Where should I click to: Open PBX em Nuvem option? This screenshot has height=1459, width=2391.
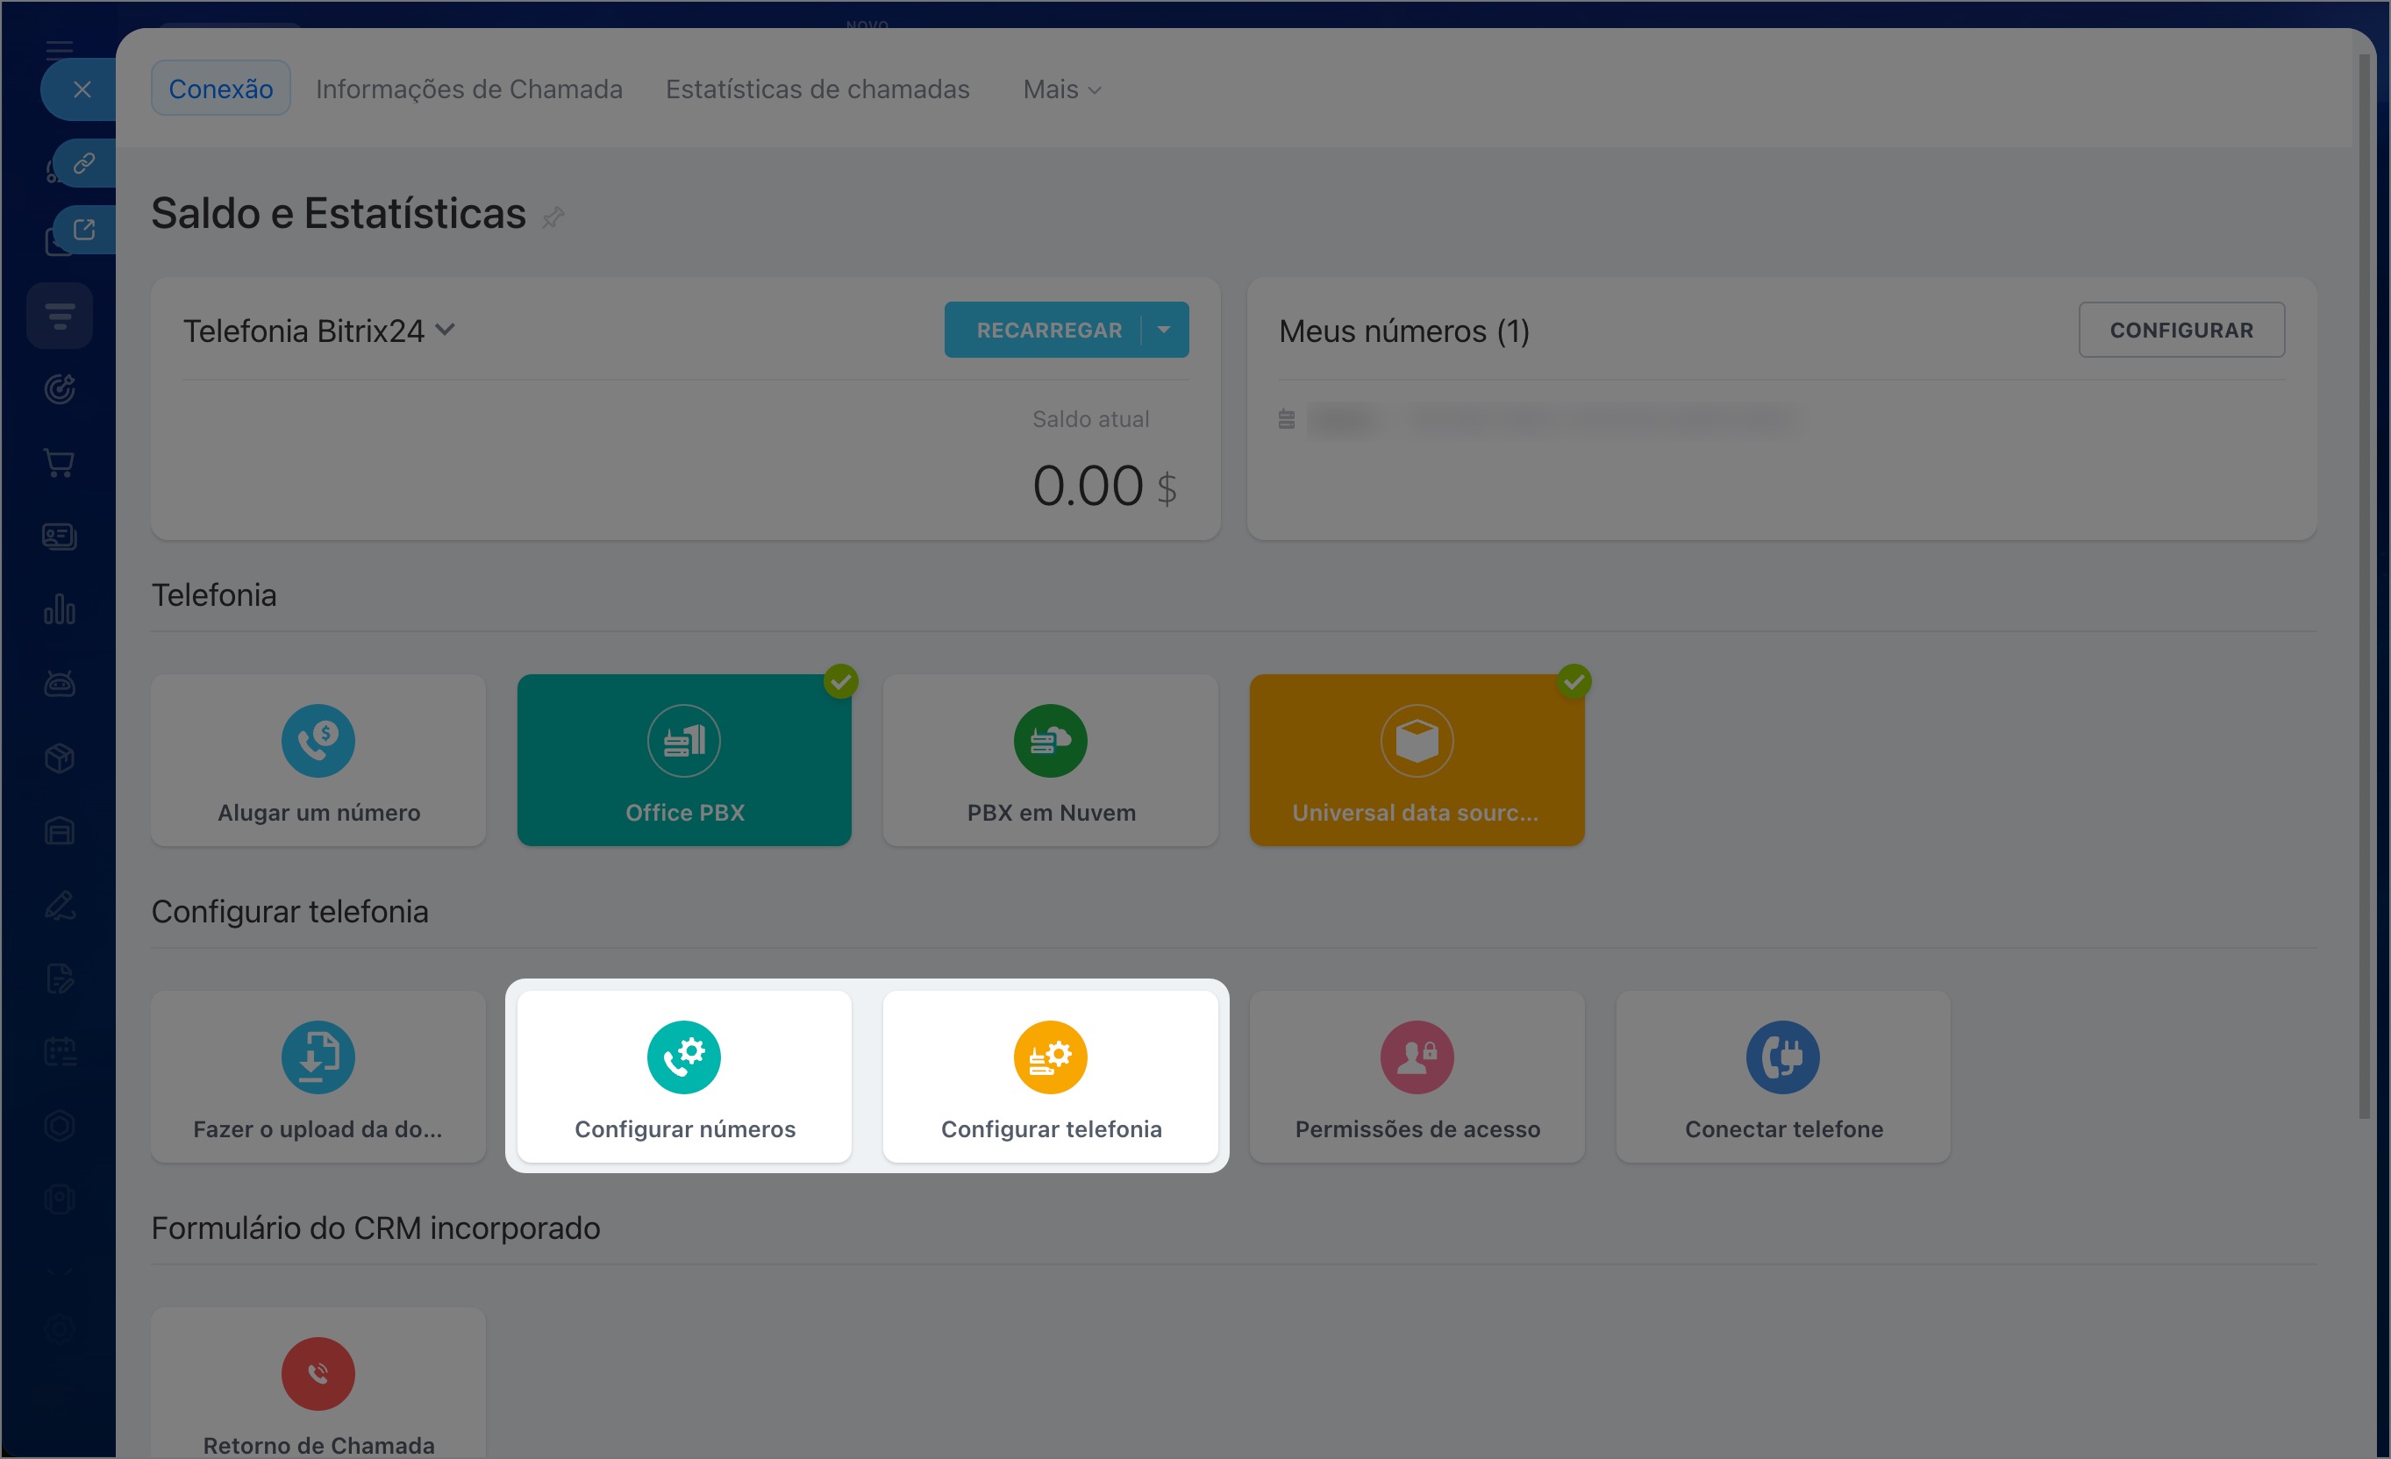coord(1050,760)
